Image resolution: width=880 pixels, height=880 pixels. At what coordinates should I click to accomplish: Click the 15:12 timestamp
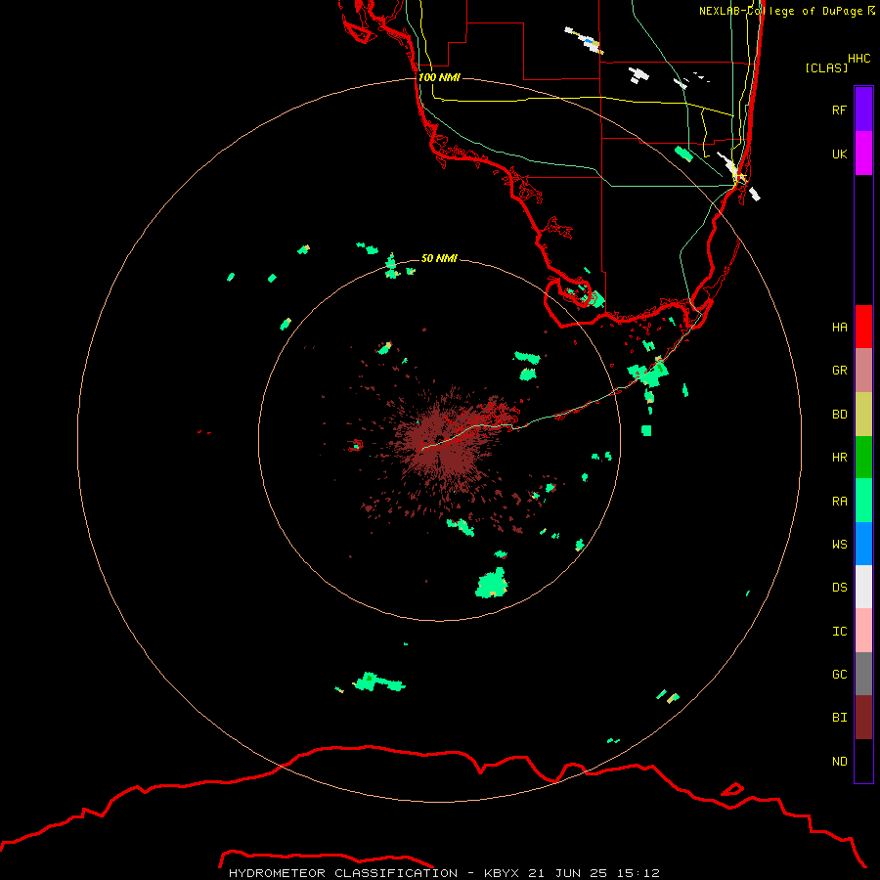637,873
